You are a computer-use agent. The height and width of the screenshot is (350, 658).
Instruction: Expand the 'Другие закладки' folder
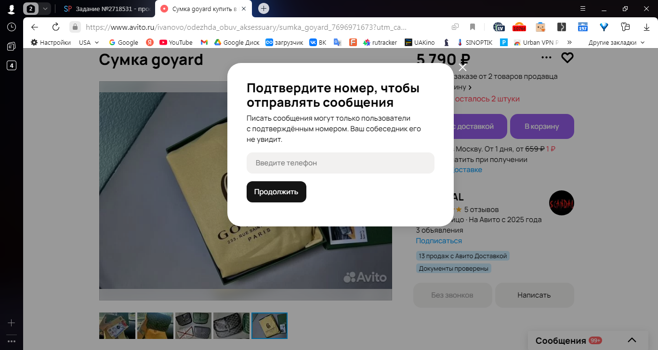(x=617, y=42)
